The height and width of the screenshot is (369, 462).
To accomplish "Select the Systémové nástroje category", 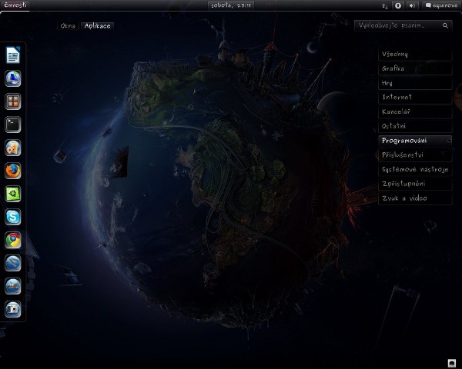I will tap(414, 169).
